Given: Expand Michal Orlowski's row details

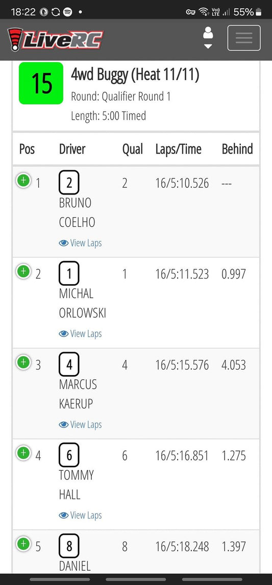Looking at the screenshot, I should (x=23, y=271).
